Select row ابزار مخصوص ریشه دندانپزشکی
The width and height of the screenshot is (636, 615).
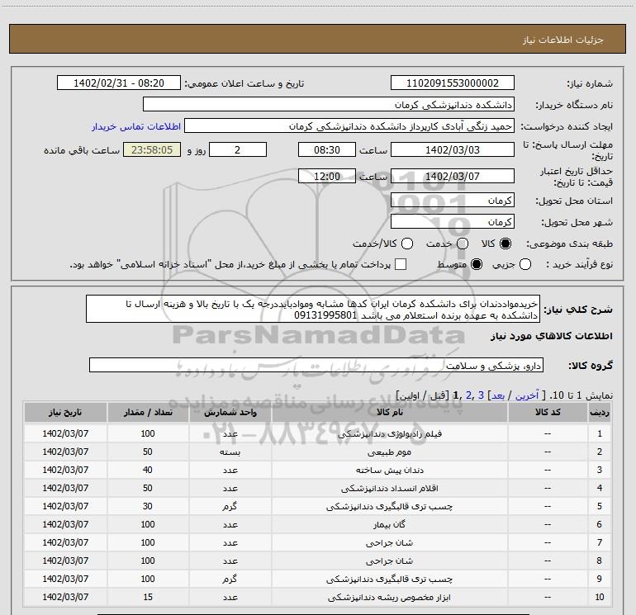click(x=318, y=597)
